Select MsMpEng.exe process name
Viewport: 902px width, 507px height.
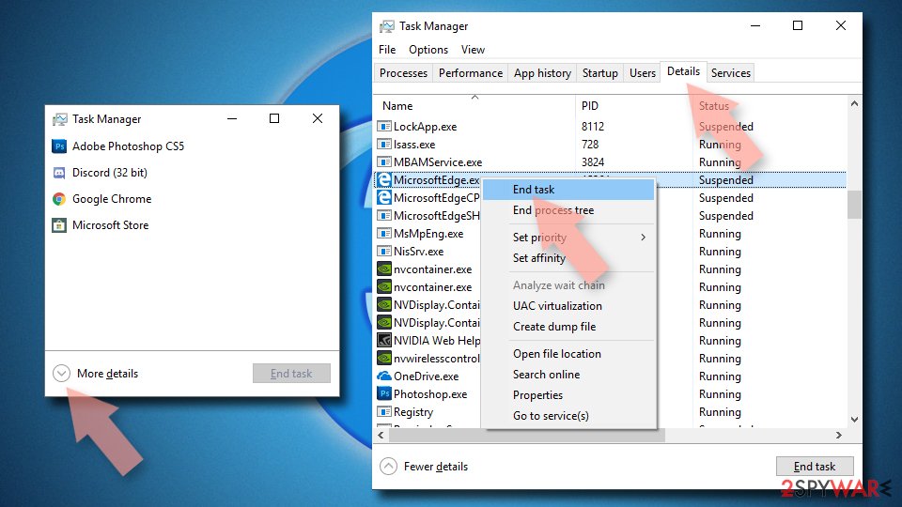coord(428,234)
